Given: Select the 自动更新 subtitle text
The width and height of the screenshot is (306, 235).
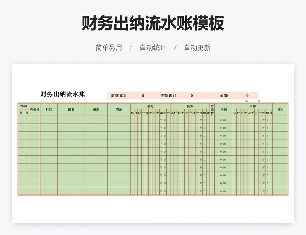Looking at the screenshot, I should [x=197, y=48].
